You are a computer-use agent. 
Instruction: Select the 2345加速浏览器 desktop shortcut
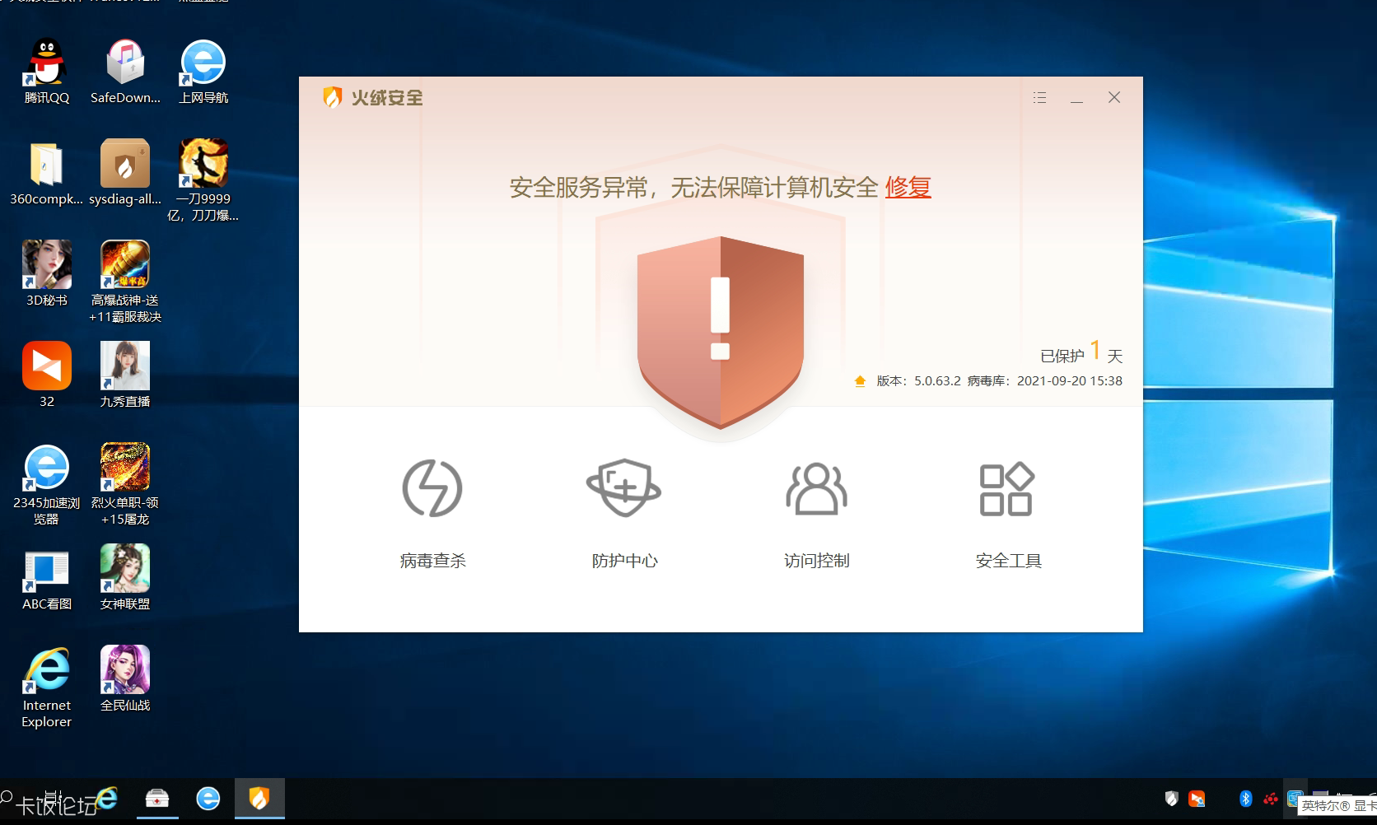[x=47, y=484]
